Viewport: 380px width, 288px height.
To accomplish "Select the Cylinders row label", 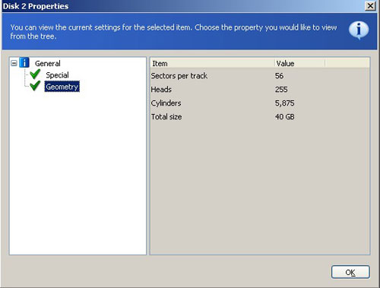I will point(166,103).
